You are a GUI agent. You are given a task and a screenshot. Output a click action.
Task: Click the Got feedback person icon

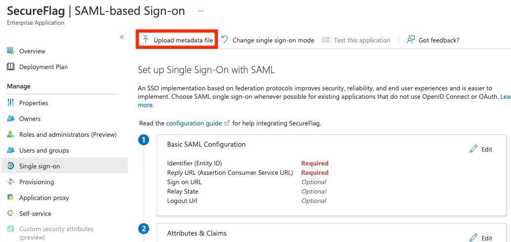tap(410, 40)
